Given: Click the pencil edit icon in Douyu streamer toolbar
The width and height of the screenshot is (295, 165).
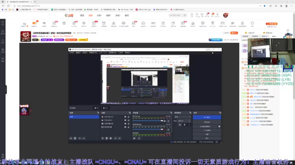Looking at the screenshot, I should tap(163, 23).
